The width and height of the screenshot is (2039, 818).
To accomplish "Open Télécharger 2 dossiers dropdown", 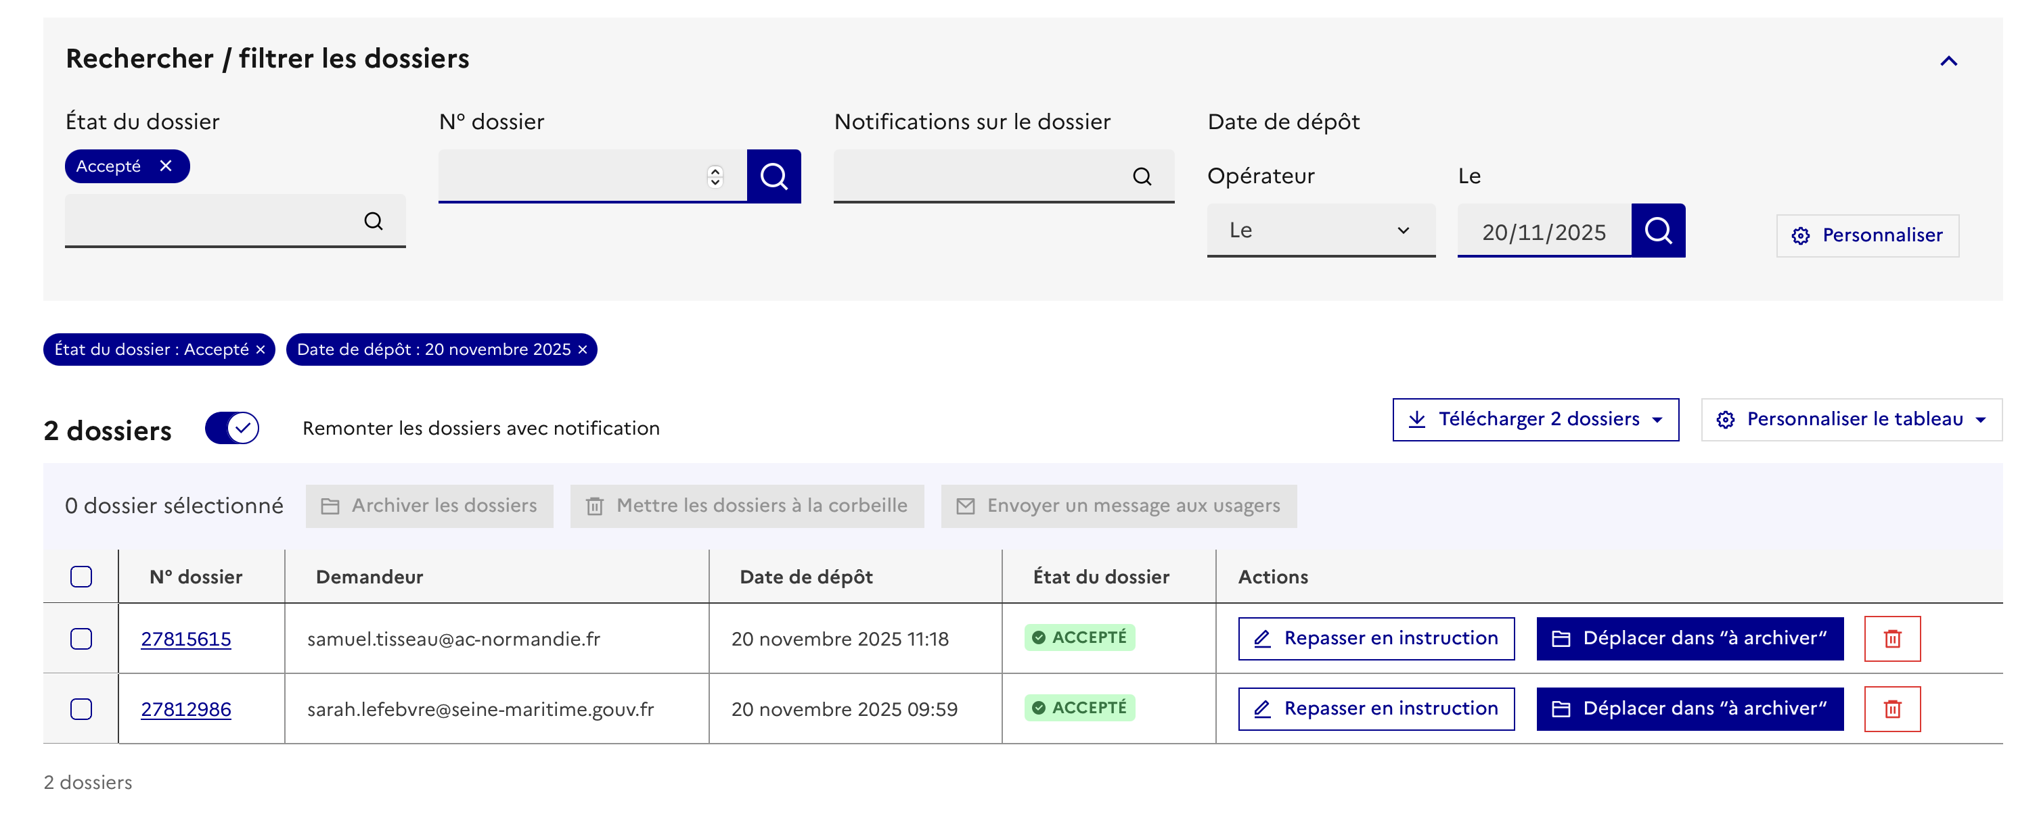I will click(x=1535, y=419).
